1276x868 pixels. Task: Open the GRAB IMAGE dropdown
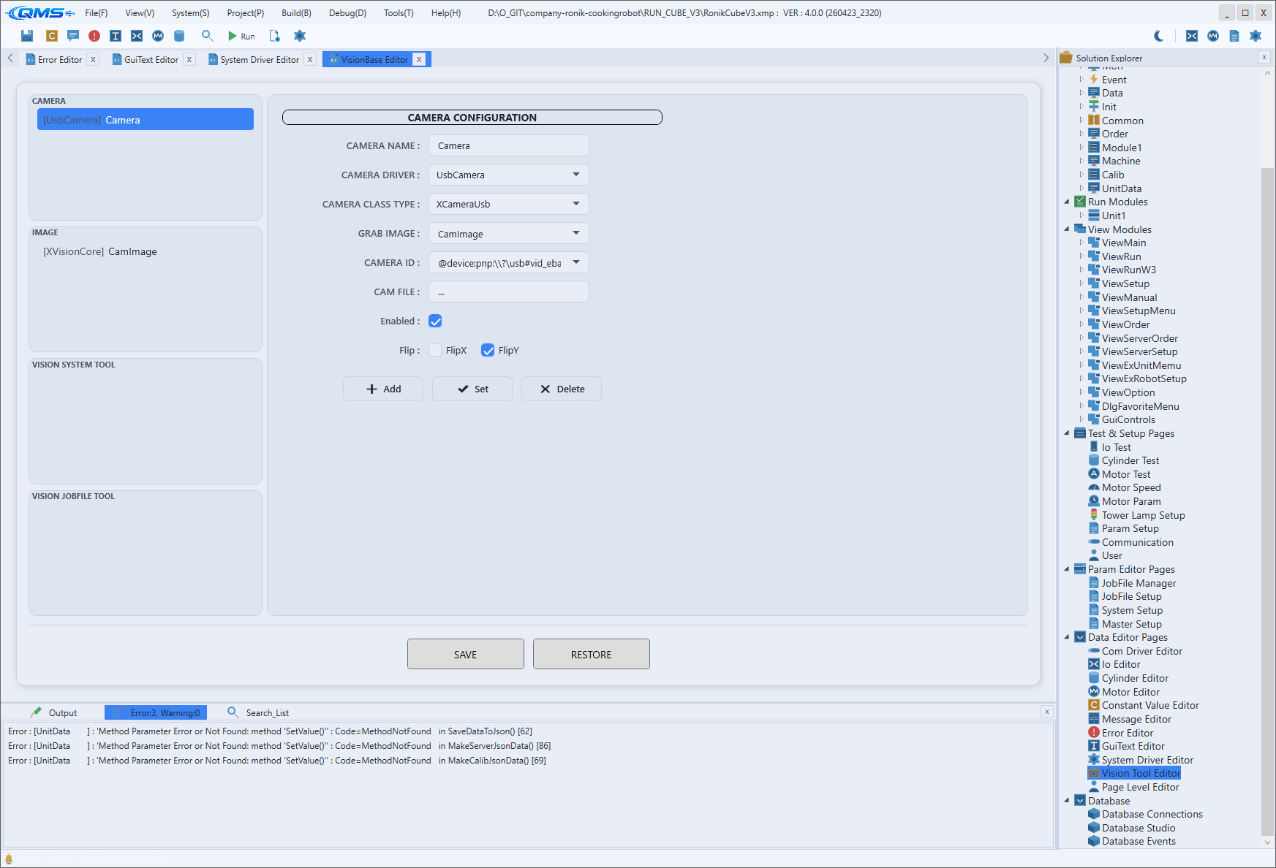508,233
